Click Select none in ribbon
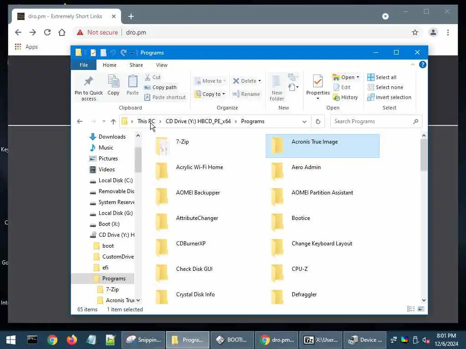This screenshot has width=466, height=349. tap(385, 87)
